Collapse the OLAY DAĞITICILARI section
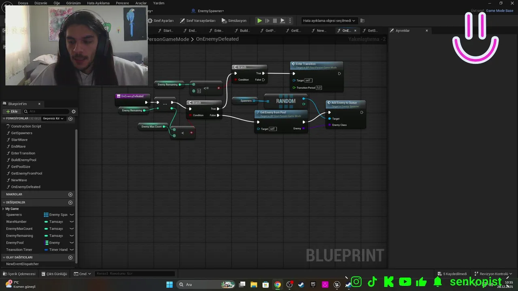Viewport: 518px width, 291px height. pos(4,257)
